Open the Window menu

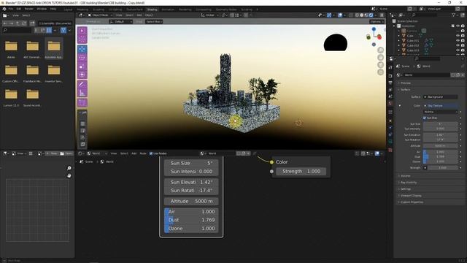[42, 9]
